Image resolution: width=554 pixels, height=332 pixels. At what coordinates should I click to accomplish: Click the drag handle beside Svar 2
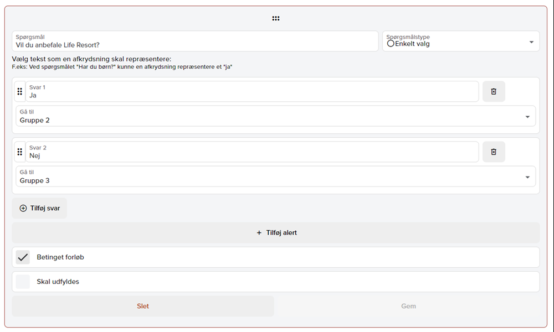[20, 152]
